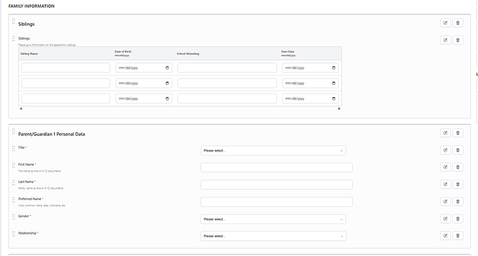Edit the Title field
Viewport: 478px width, 256px height.
445,150
